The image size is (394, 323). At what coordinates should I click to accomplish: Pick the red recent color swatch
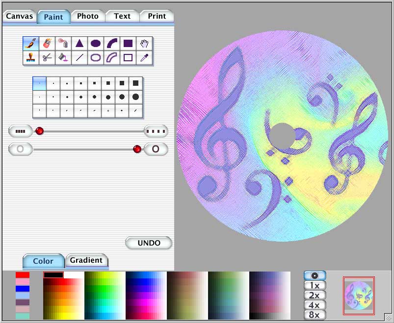click(23, 275)
